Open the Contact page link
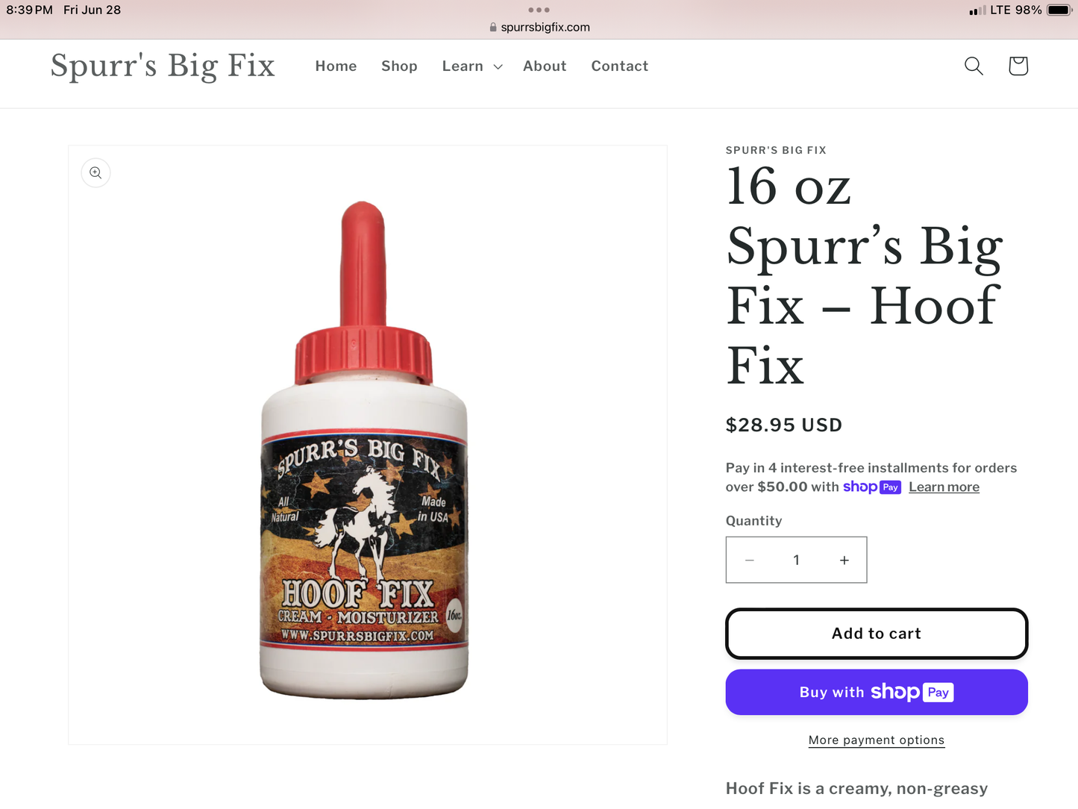The image size is (1078, 809). [620, 66]
